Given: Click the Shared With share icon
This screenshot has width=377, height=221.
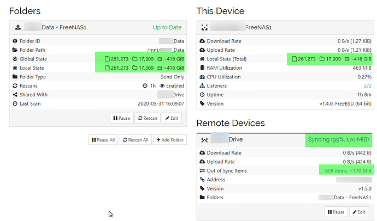Looking at the screenshot, I should tap(15, 95).
